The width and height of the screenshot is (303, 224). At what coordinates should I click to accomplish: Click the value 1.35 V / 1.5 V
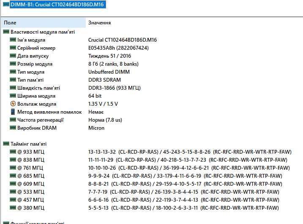pos(103,104)
